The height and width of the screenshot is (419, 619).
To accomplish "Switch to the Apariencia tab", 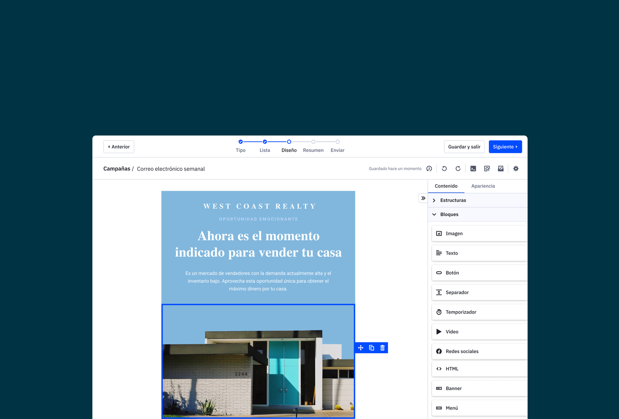I will 483,186.
